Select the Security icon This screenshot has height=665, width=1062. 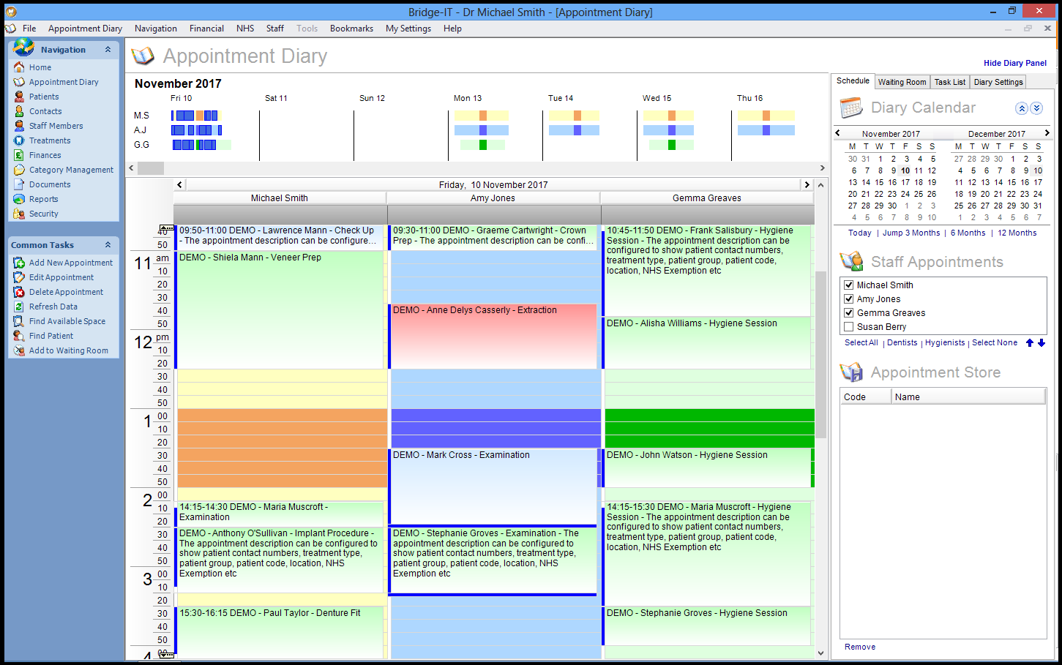[x=19, y=214]
